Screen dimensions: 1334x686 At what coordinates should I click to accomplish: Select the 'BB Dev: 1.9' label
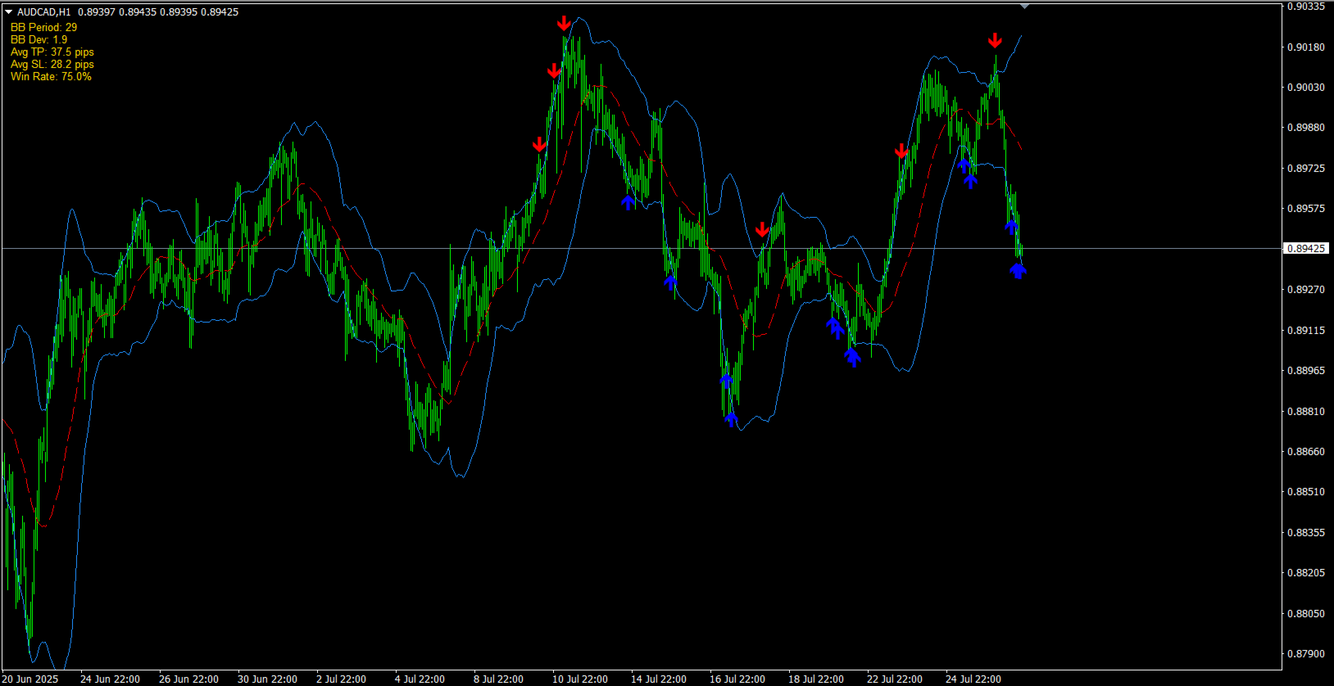(x=39, y=39)
